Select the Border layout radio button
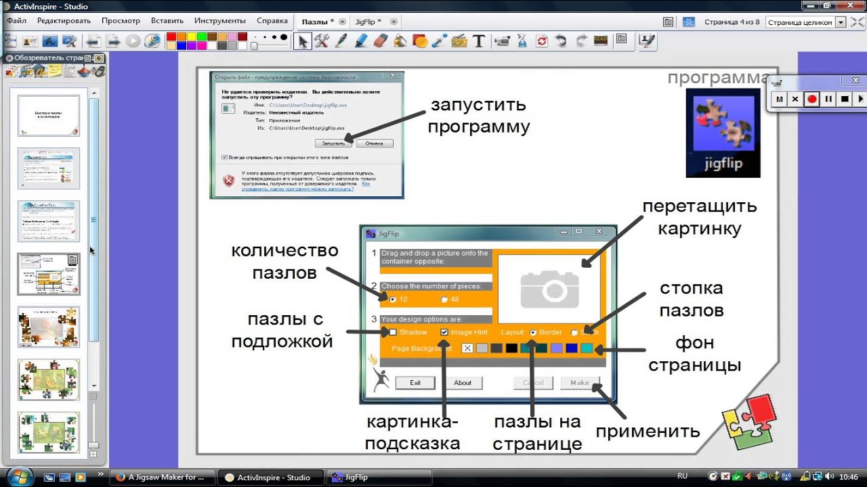 point(533,332)
